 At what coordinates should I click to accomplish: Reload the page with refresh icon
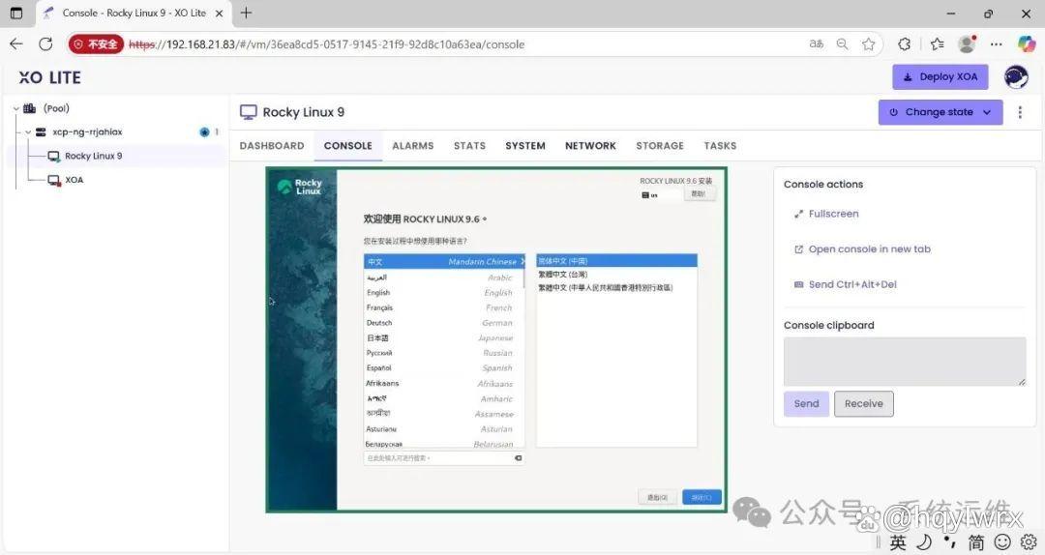click(45, 44)
